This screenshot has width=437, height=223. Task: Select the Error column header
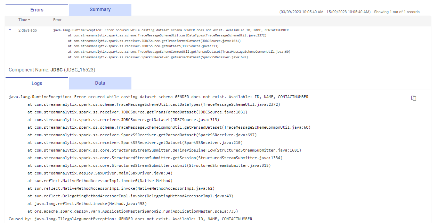pos(57,20)
